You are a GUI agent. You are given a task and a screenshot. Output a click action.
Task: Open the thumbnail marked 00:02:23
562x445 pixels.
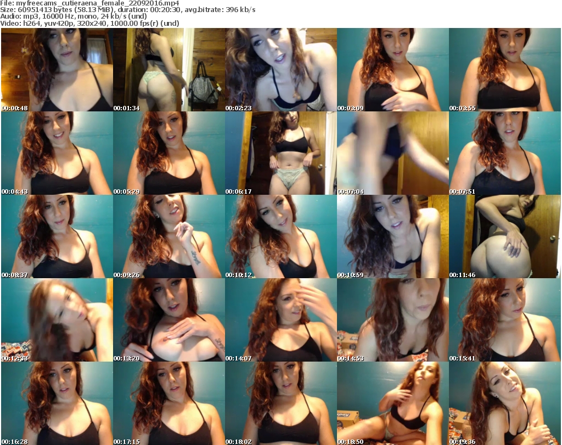(x=280, y=70)
